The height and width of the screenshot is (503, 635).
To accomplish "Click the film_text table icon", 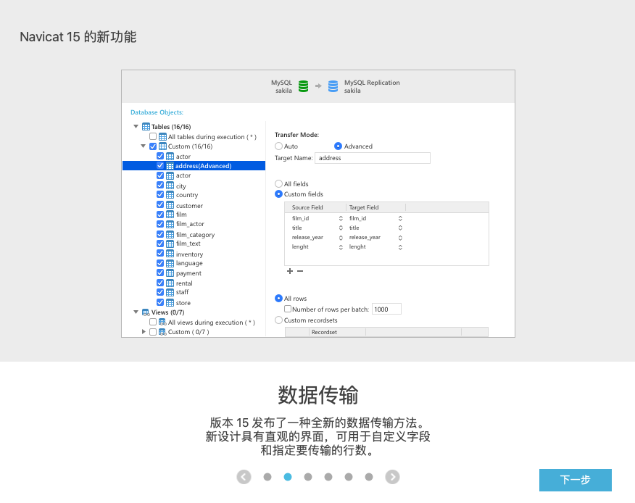I will point(170,244).
